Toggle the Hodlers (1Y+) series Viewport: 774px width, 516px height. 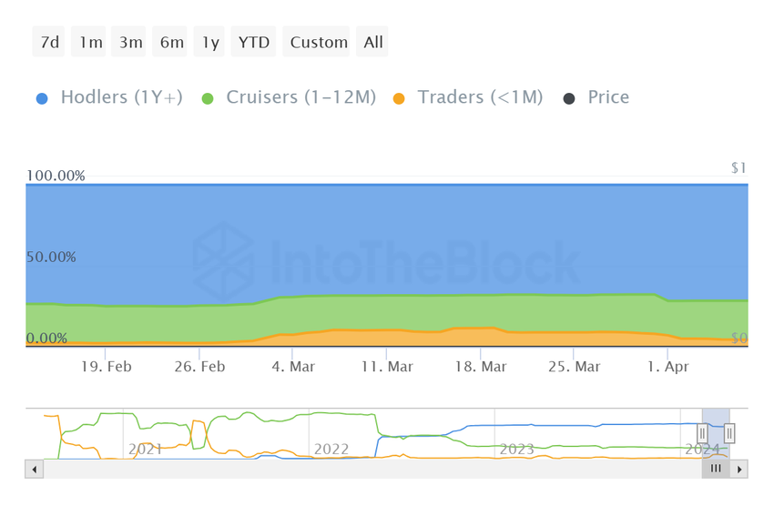[121, 97]
